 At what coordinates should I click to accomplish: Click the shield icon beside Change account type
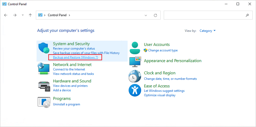coord(146,50)
